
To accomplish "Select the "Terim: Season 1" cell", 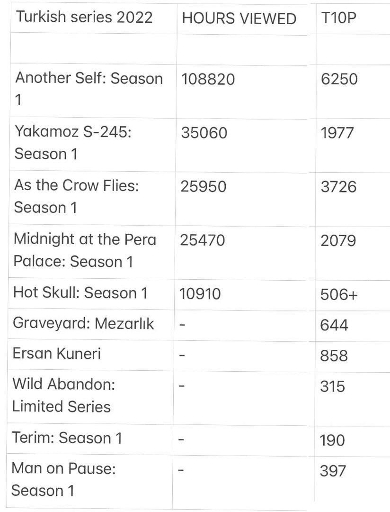I will [x=67, y=438].
